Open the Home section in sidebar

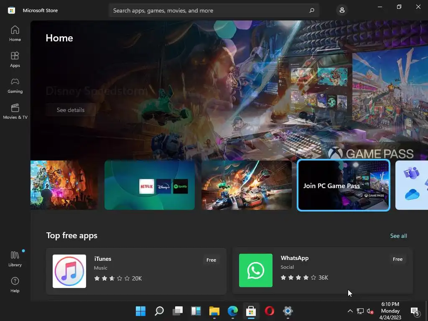15,33
